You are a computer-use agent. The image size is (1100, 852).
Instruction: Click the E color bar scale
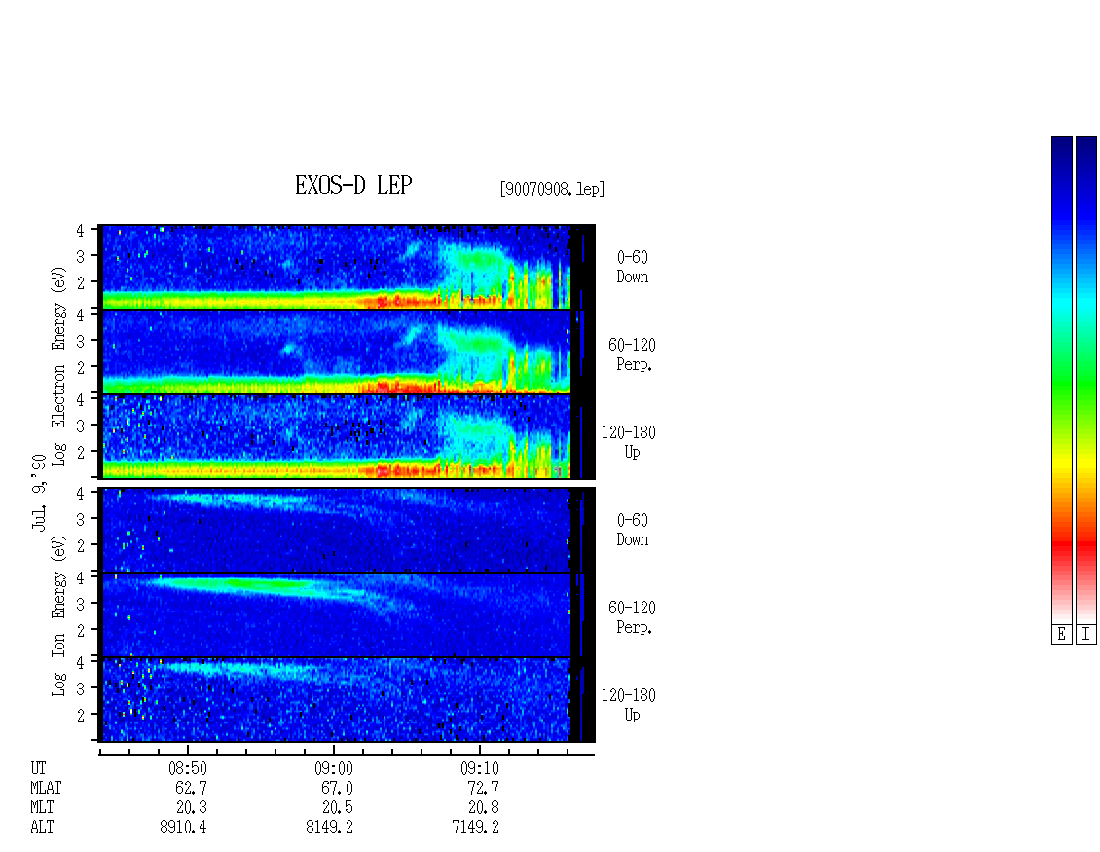(x=1061, y=380)
